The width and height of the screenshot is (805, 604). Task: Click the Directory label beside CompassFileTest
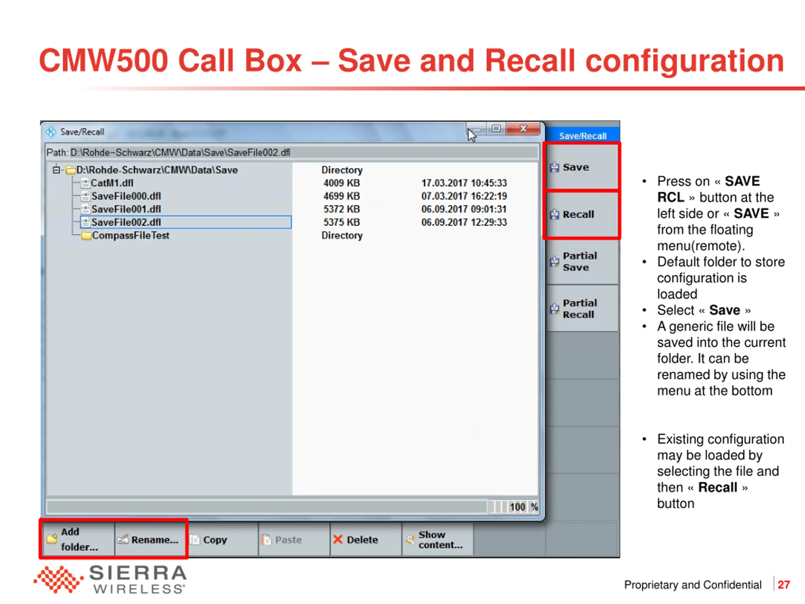(342, 236)
